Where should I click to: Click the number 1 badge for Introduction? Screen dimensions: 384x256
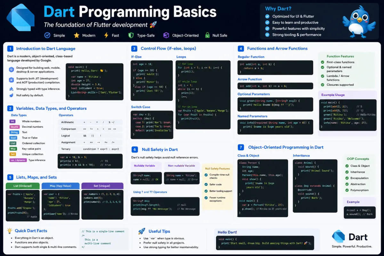tap(10, 49)
